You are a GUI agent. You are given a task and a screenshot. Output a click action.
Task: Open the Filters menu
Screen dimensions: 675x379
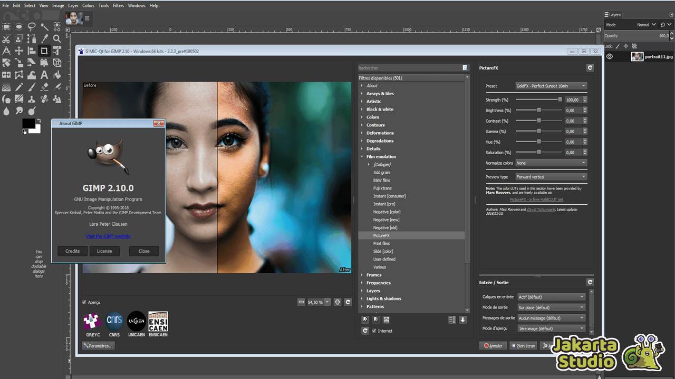[118, 5]
